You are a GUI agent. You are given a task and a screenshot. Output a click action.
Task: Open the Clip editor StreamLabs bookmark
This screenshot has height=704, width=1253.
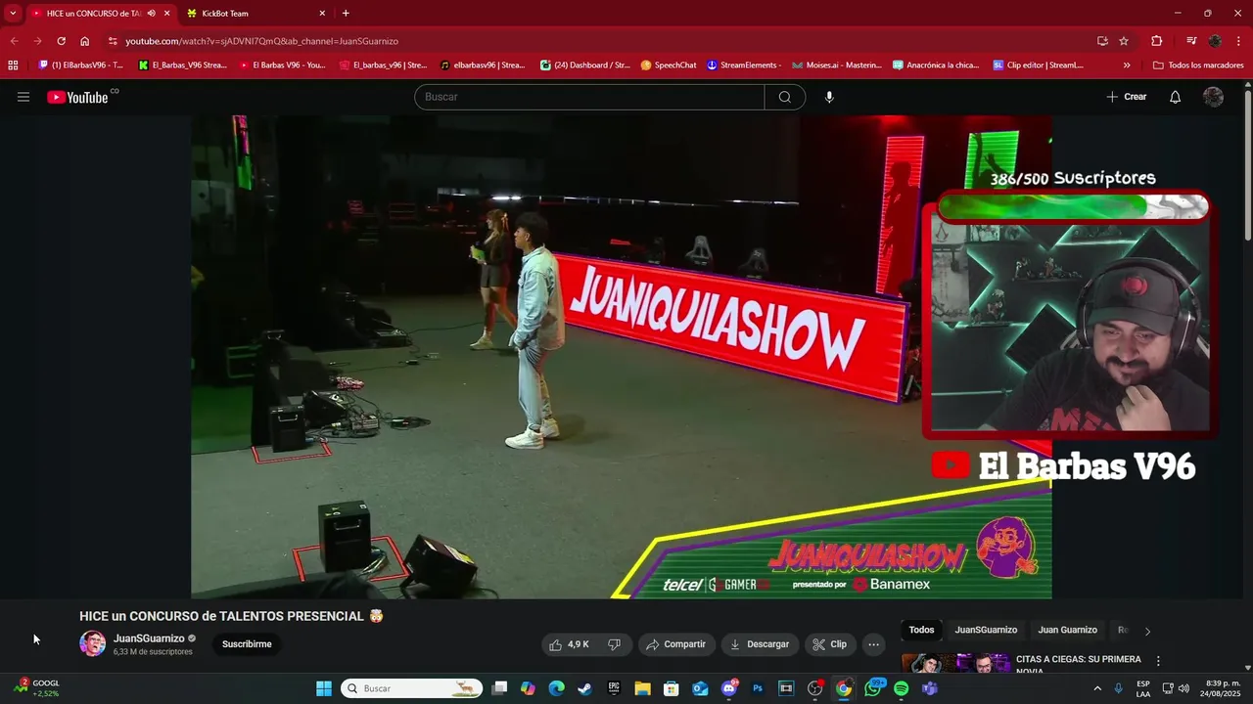click(x=1039, y=66)
